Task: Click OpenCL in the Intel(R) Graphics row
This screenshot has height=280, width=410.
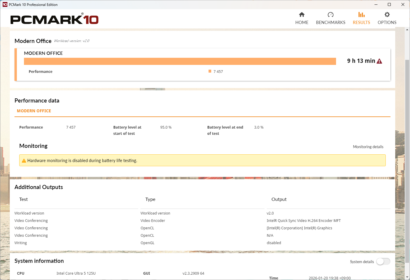Action: (x=147, y=228)
